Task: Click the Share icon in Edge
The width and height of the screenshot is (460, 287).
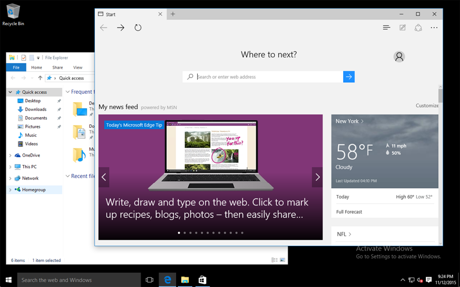Action: [x=418, y=27]
